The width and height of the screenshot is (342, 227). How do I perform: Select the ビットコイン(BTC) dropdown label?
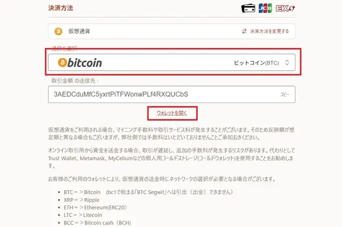(x=256, y=63)
